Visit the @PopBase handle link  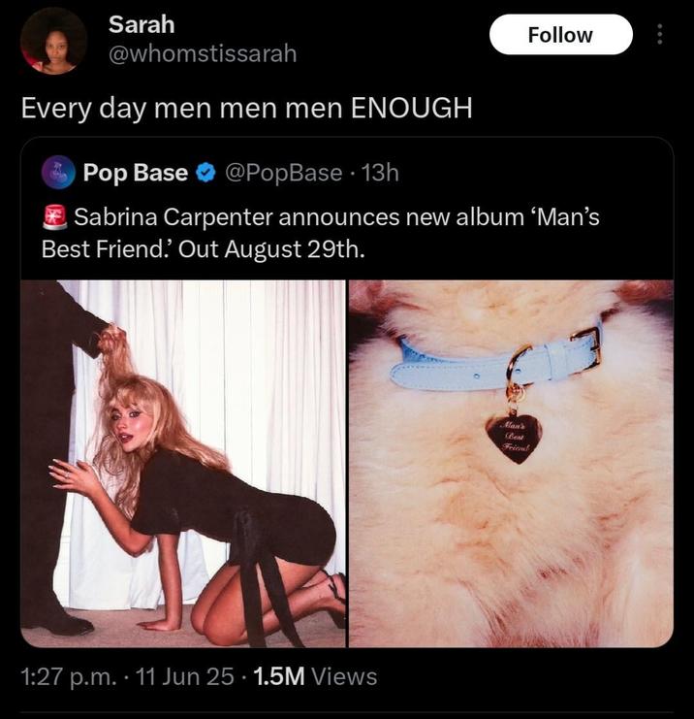click(x=283, y=173)
